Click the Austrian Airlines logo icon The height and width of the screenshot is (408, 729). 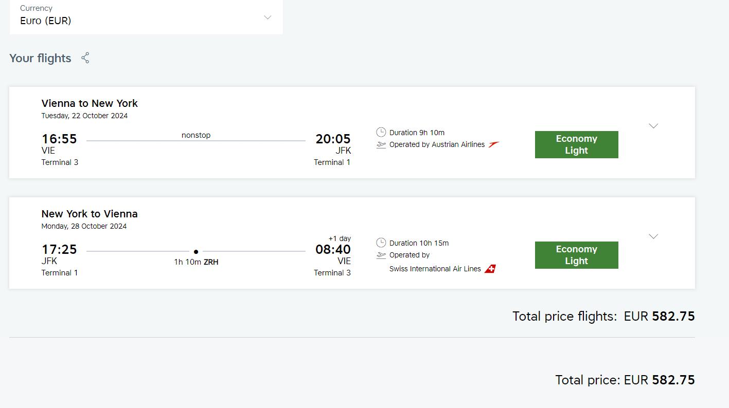pyautogui.click(x=494, y=144)
